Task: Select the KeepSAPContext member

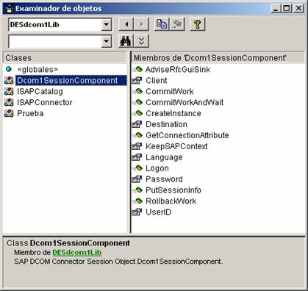Action: click(176, 146)
